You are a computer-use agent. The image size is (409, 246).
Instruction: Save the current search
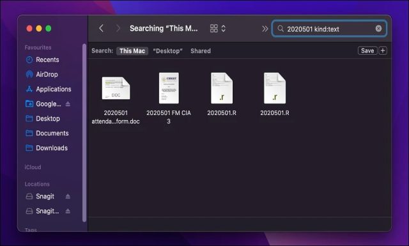[367, 50]
